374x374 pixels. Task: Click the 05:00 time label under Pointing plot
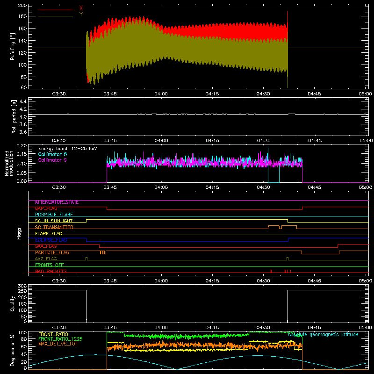pos(366,94)
